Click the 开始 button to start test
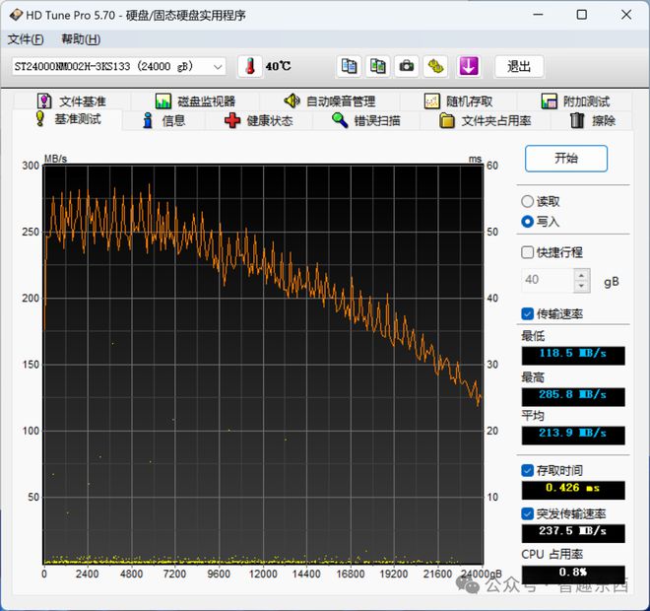 (566, 158)
